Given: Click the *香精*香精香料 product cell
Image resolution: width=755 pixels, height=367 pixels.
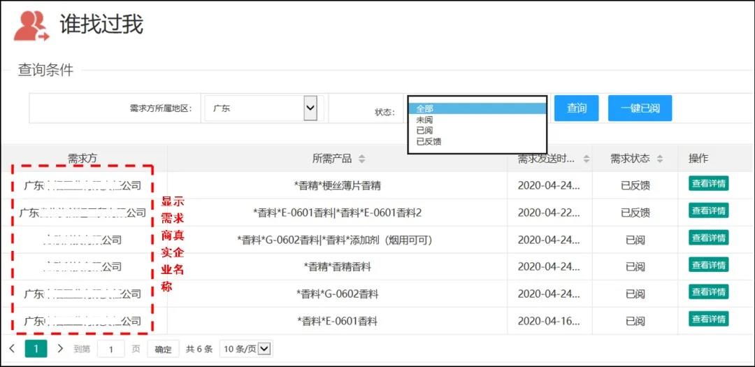Looking at the screenshot, I should coord(337,266).
